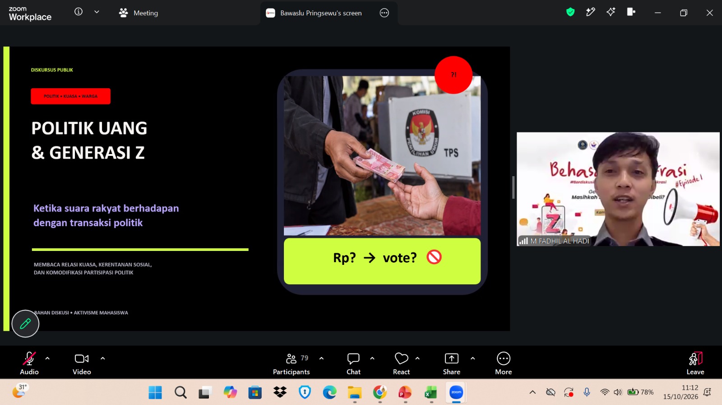Toggle the Windows taskbar microphone indicator

pyautogui.click(x=587, y=392)
